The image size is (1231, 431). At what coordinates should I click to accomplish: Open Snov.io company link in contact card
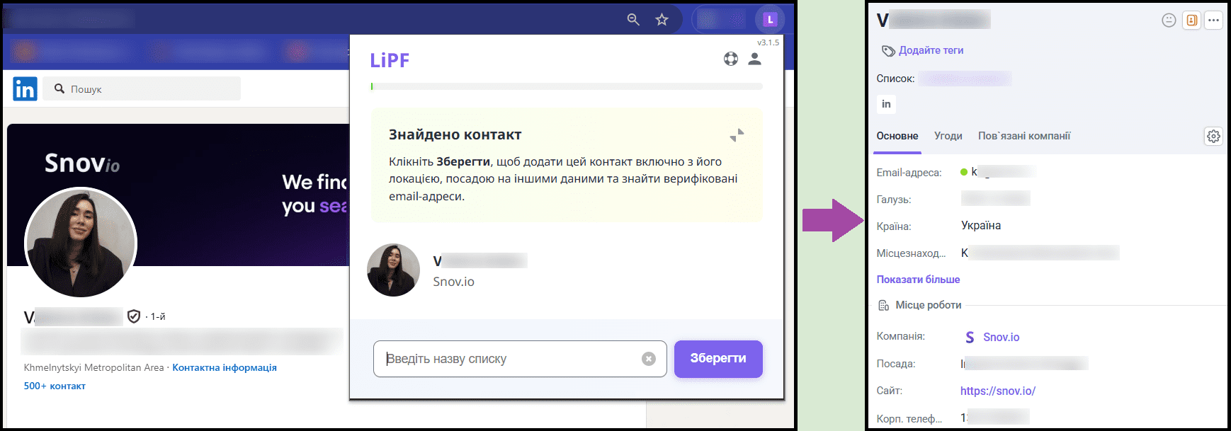[x=1001, y=337]
